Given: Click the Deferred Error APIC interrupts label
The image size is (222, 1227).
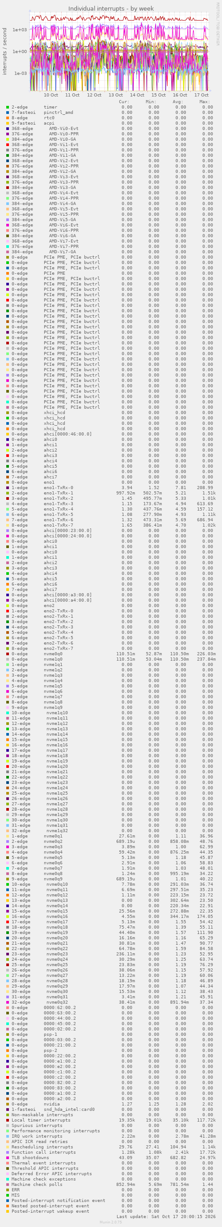Looking at the screenshot, I should (x=52, y=1174).
